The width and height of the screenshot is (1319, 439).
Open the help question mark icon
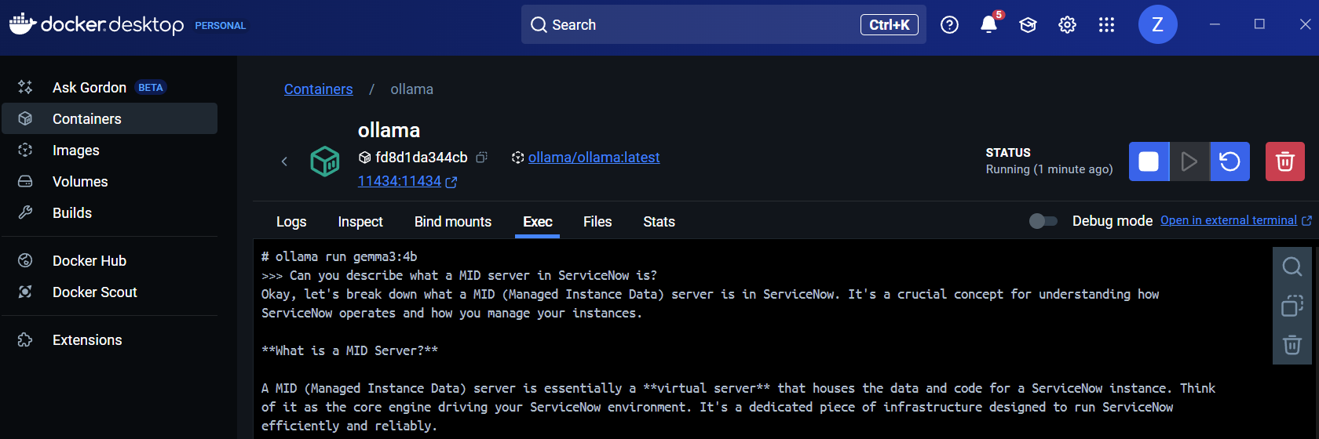pos(949,25)
